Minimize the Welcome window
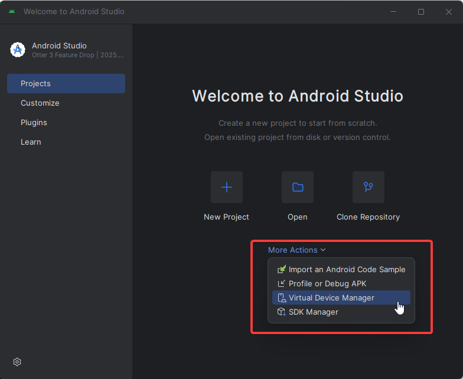463x379 pixels. pos(393,12)
